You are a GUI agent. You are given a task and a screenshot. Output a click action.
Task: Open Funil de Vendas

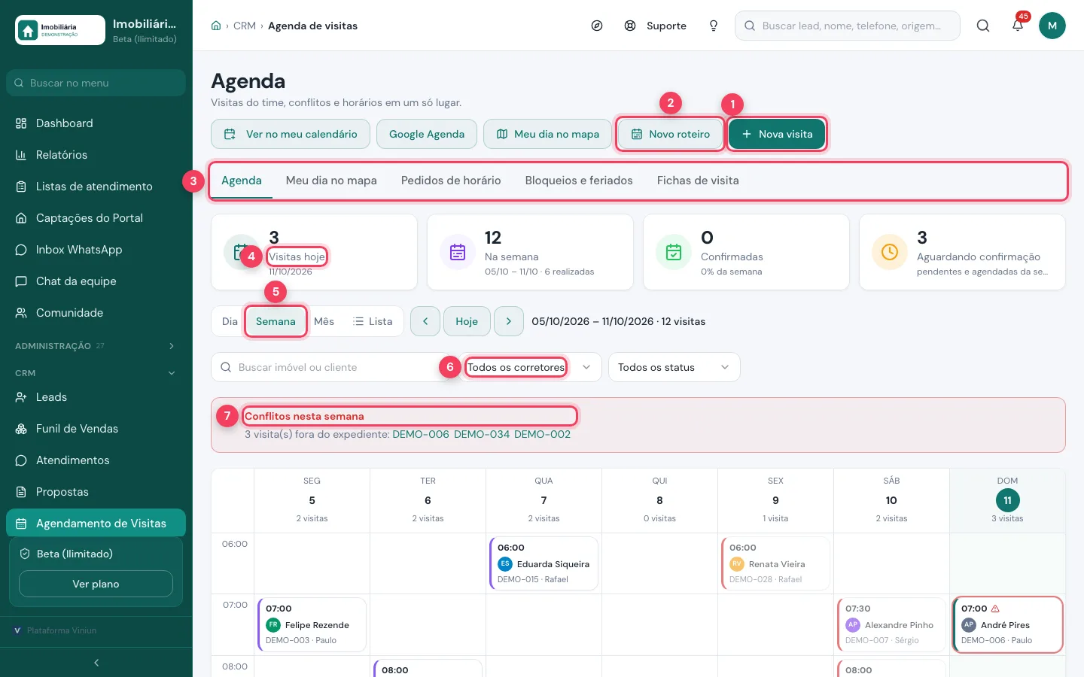click(96, 429)
